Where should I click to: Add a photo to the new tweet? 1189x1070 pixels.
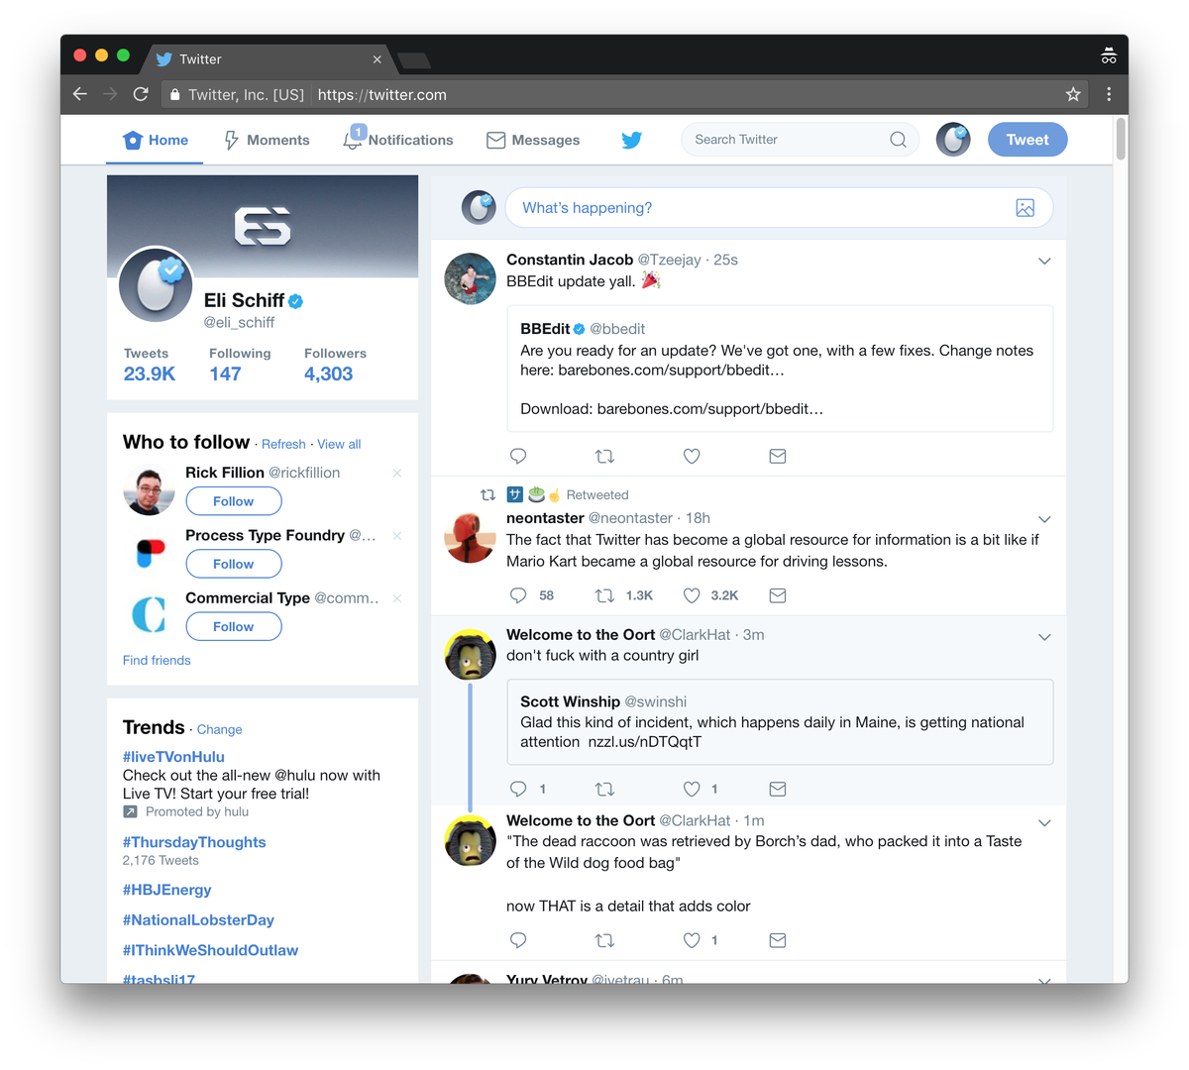[x=1026, y=208]
